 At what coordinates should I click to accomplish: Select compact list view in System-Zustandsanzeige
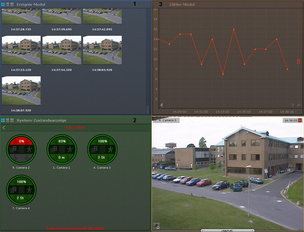pos(12,120)
